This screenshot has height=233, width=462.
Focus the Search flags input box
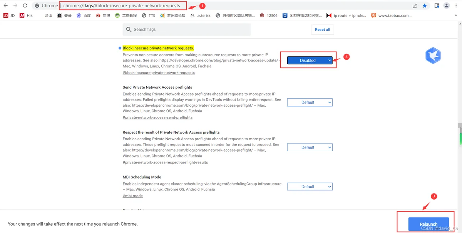click(x=187, y=30)
